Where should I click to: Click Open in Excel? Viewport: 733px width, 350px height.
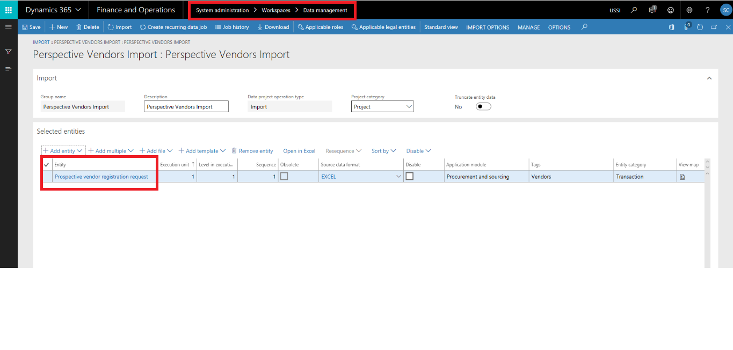(299, 151)
